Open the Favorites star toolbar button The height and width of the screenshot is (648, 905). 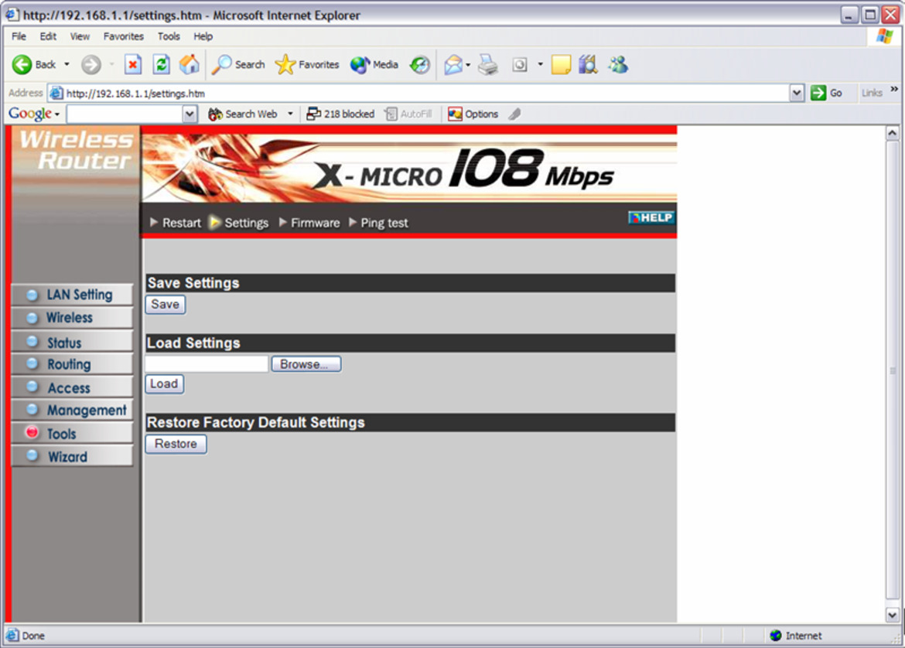[307, 65]
